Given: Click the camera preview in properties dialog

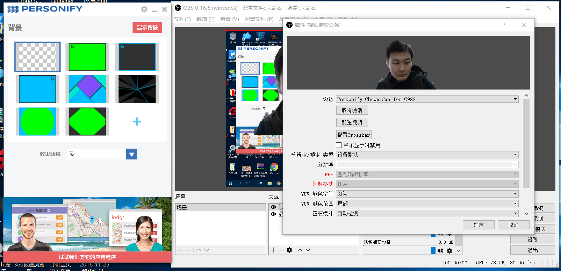Looking at the screenshot, I should click(x=408, y=63).
